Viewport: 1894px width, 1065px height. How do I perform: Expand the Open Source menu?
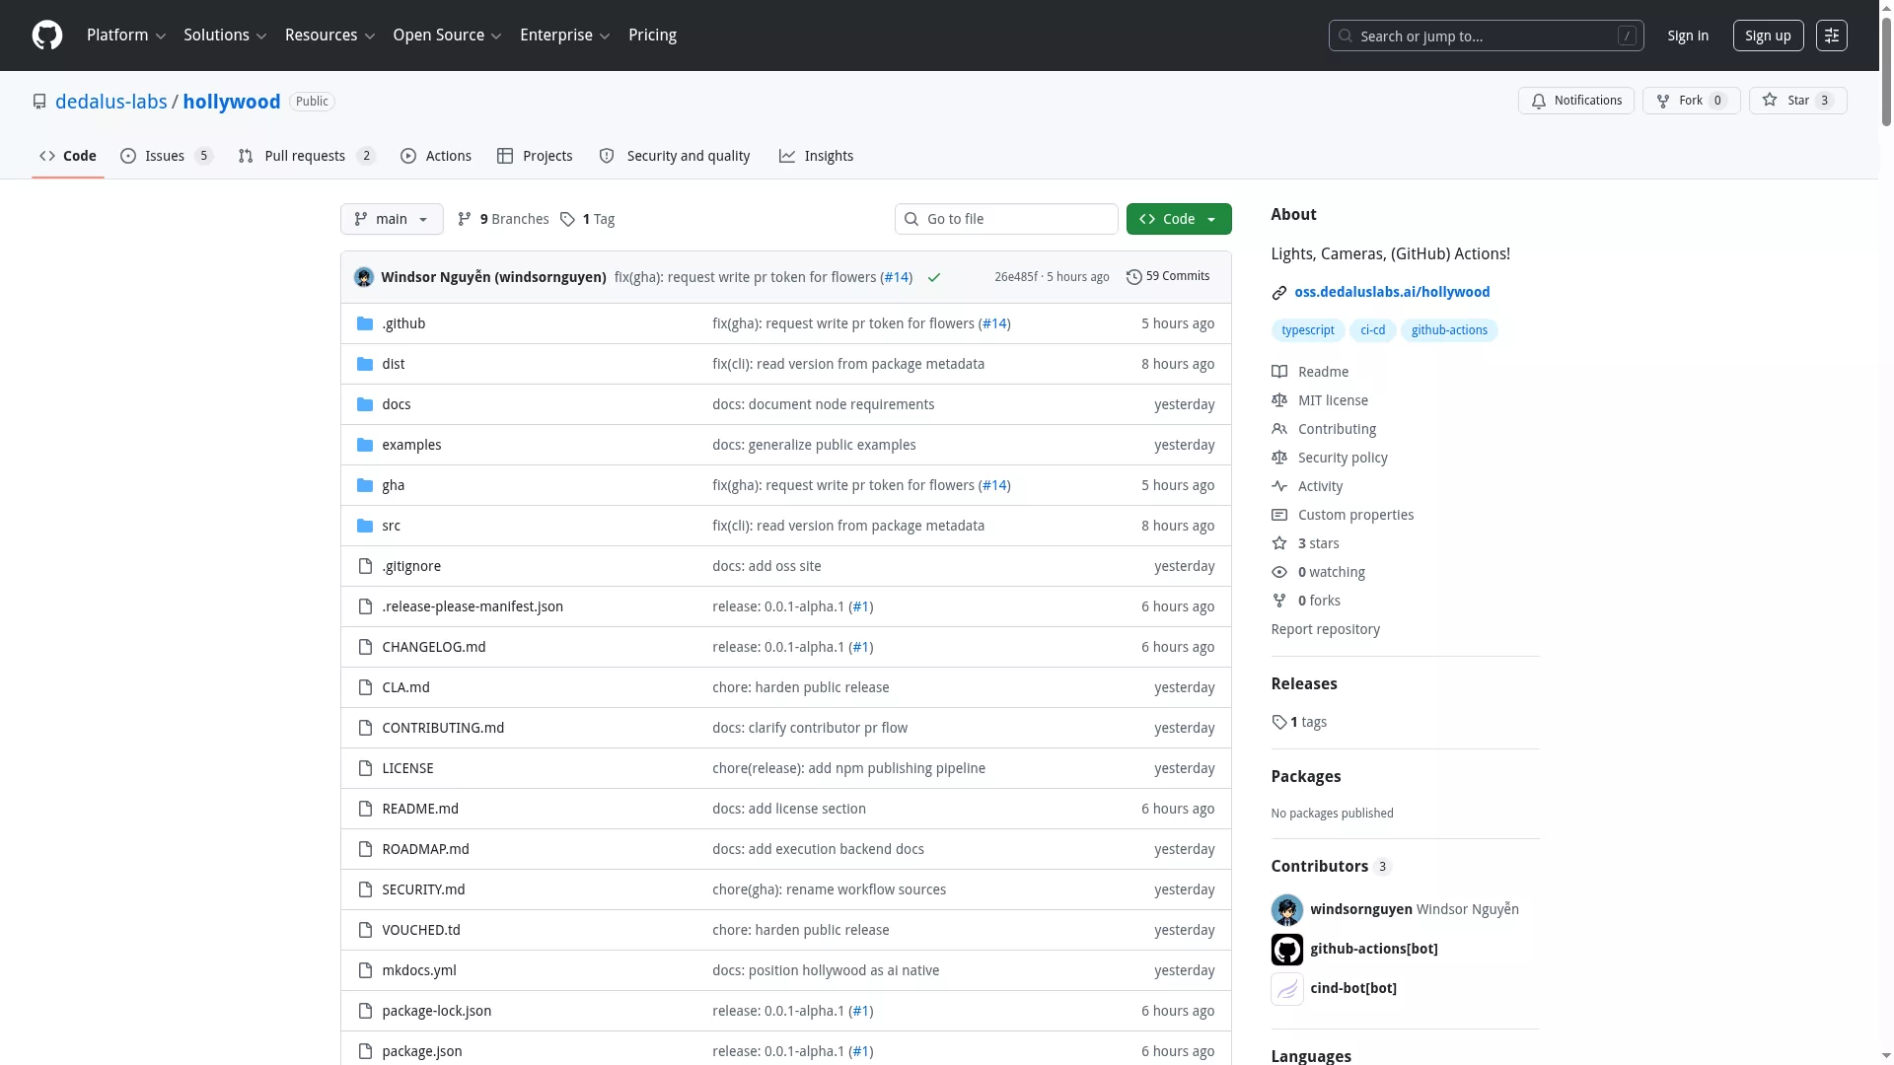(x=447, y=35)
